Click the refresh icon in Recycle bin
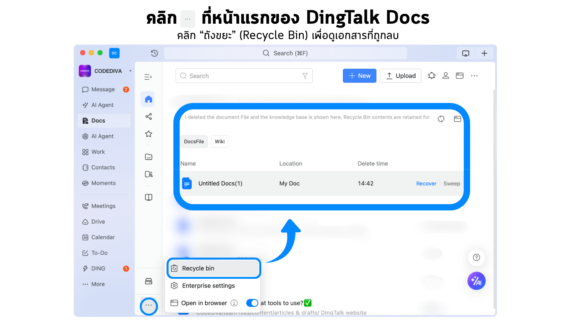 coord(441,119)
